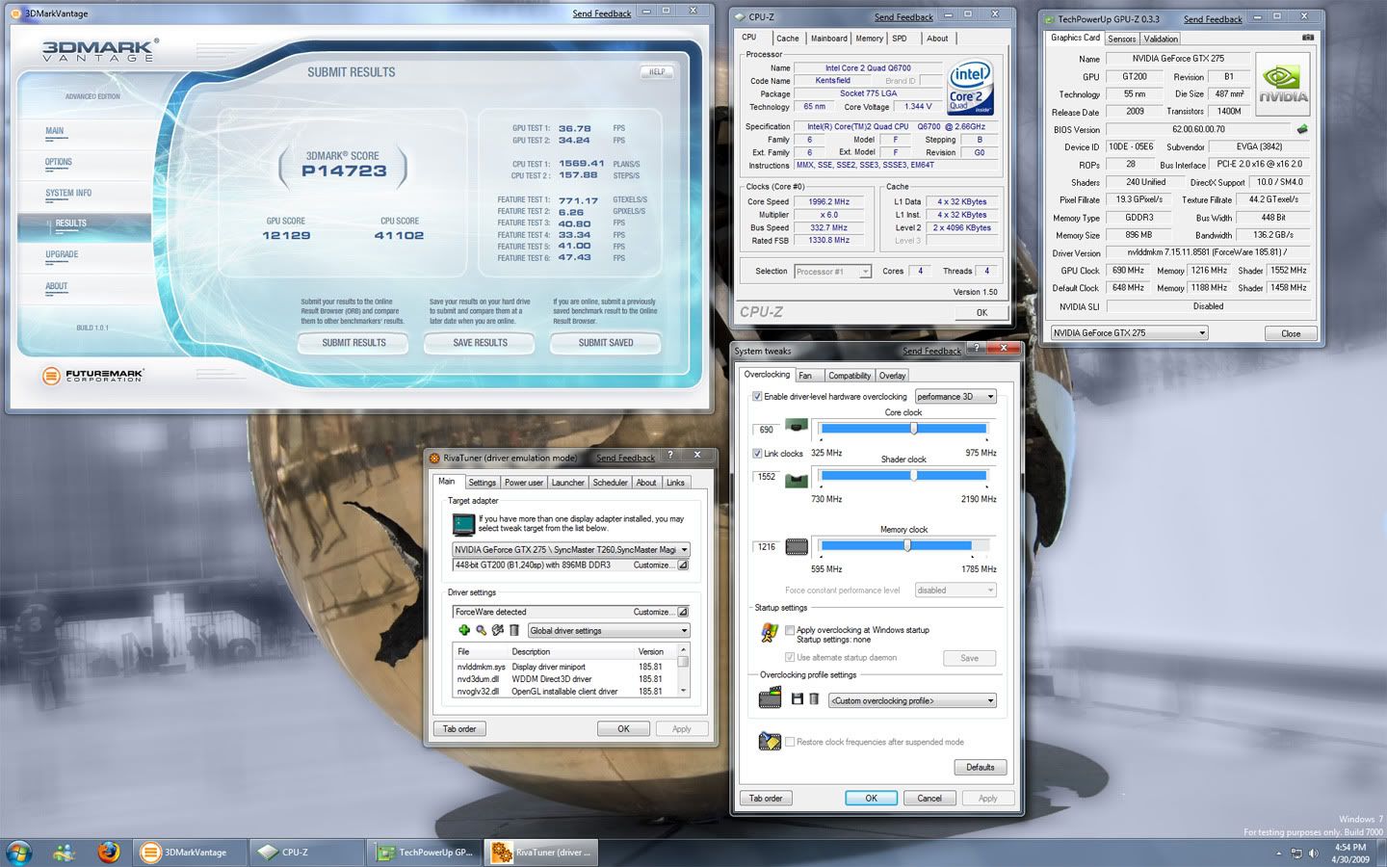
Task: Click the NVIDIA logo in GPU-Z
Action: [1283, 85]
